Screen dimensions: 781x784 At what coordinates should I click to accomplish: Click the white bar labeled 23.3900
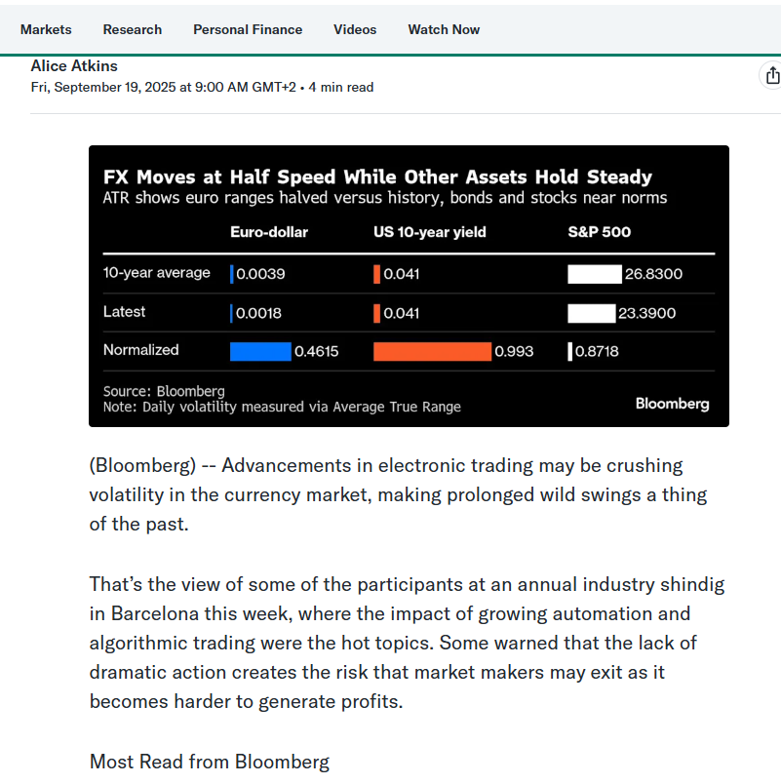click(592, 313)
